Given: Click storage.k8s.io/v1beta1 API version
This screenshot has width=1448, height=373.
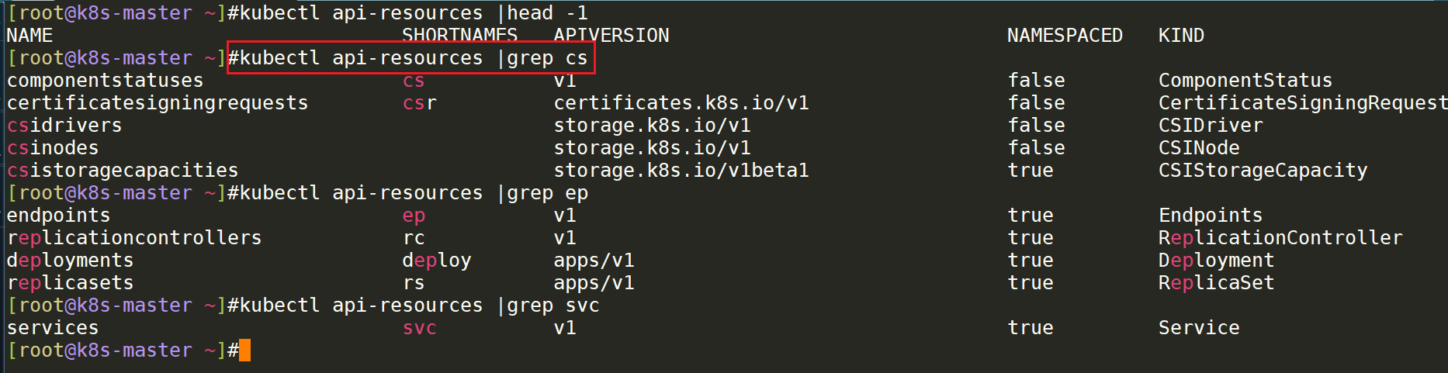Looking at the screenshot, I should pyautogui.click(x=681, y=171).
